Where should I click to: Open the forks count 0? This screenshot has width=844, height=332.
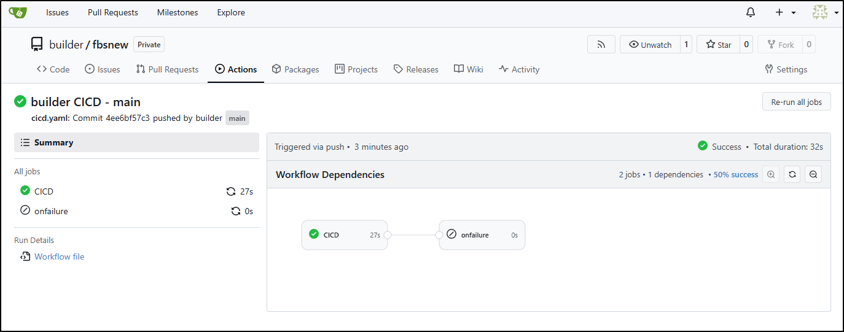[x=808, y=45]
